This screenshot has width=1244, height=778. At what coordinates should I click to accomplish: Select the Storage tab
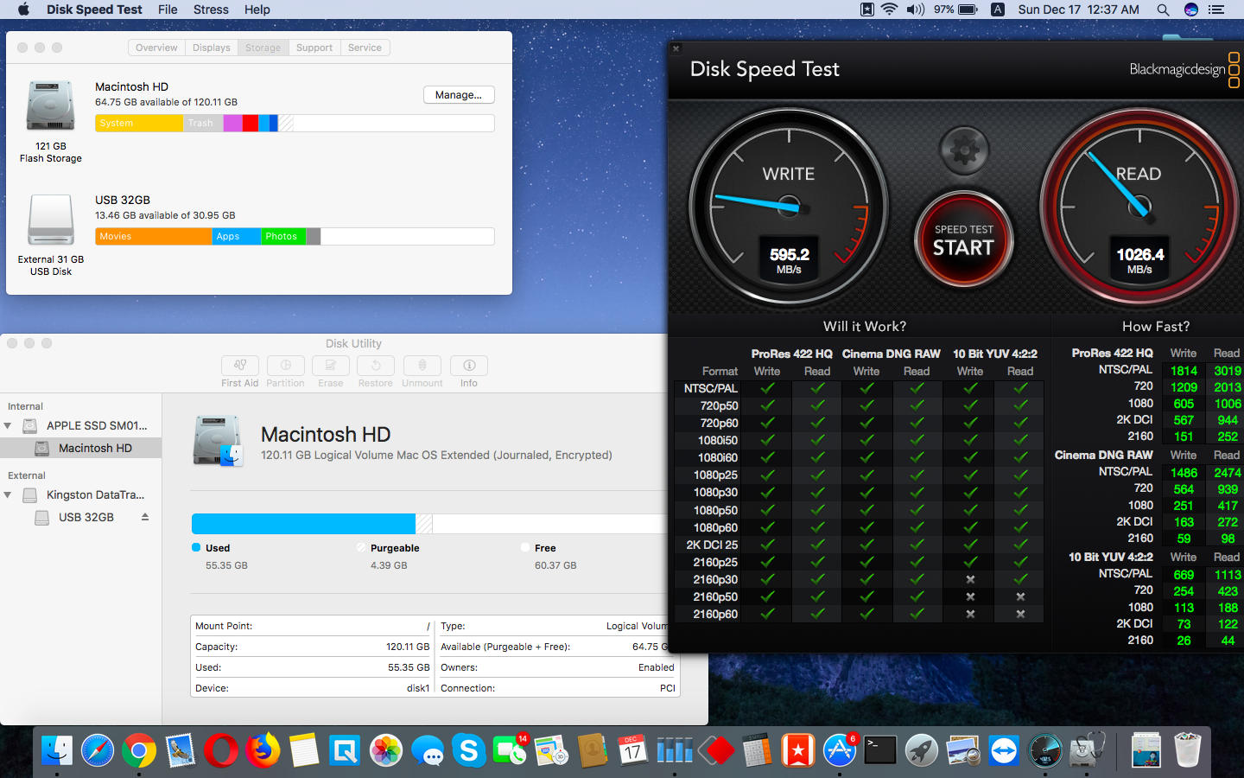coord(263,48)
